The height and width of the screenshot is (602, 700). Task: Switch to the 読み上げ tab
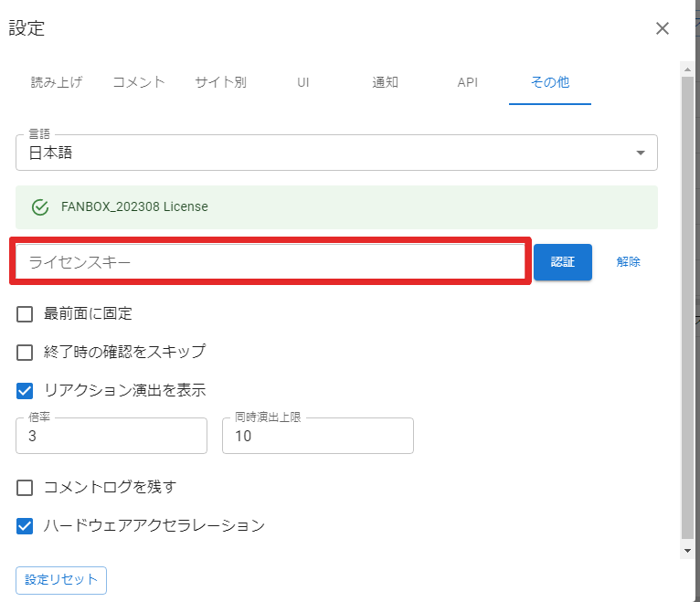[57, 82]
